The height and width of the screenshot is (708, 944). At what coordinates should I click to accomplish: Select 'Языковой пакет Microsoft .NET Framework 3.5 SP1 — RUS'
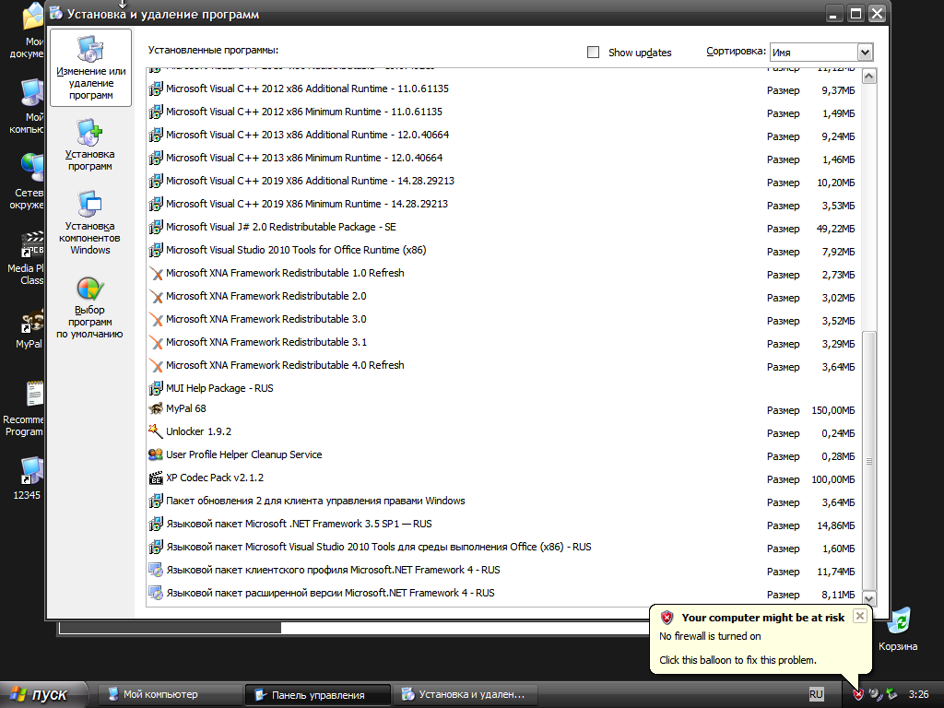(506, 525)
